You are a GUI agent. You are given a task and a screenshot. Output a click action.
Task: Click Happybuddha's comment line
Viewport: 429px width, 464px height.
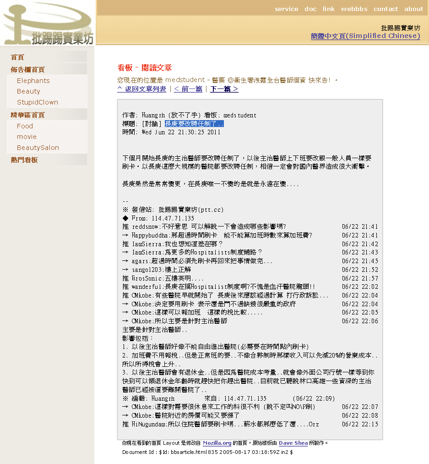point(250,235)
